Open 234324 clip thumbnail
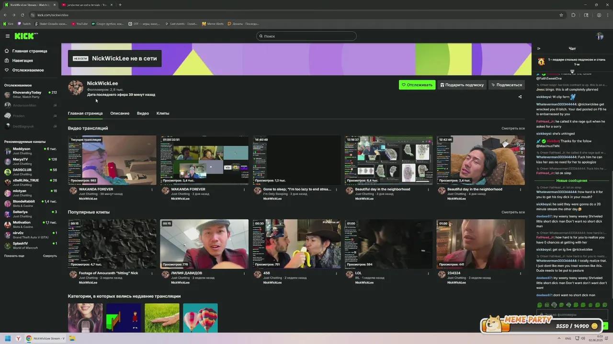 (480, 244)
